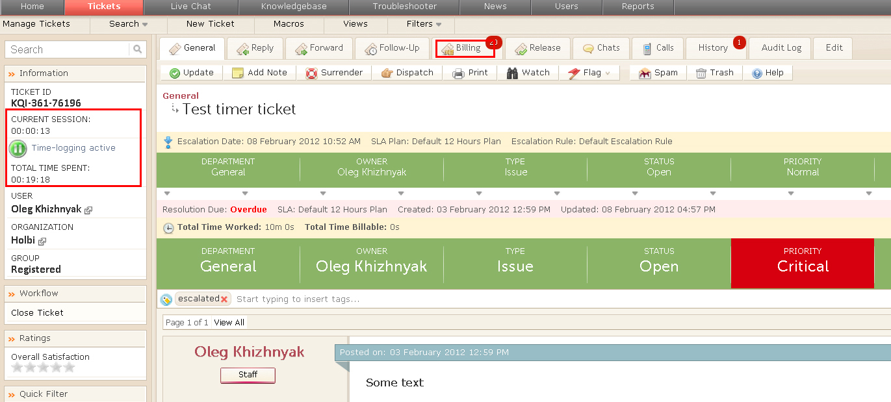The image size is (891, 402).
Task: Pause the active time-logging timer
Action: pos(18,148)
